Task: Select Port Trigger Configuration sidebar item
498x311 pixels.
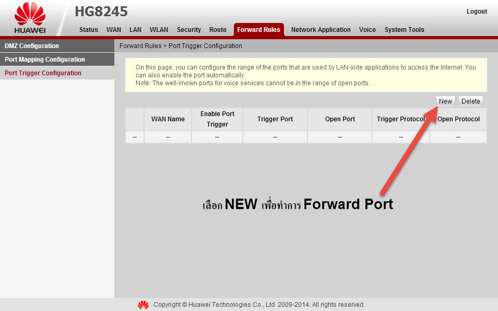Action: pyautogui.click(x=43, y=73)
